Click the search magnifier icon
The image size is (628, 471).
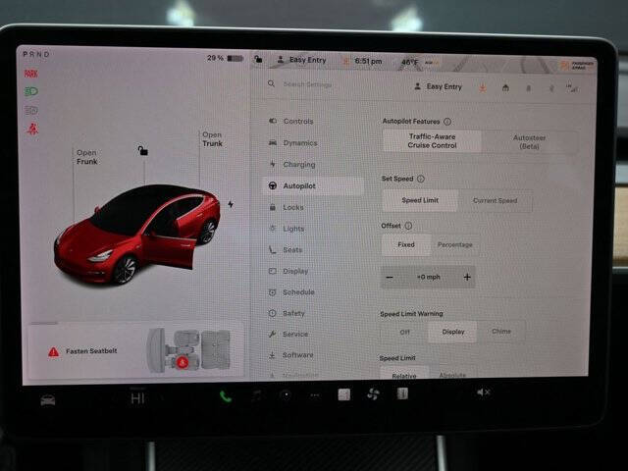pyautogui.click(x=271, y=83)
